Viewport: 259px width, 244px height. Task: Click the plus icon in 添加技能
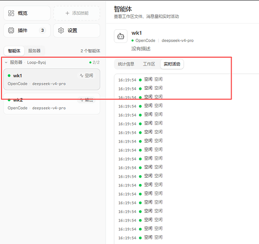67,13
